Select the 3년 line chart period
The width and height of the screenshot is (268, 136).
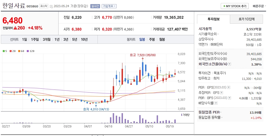coord(66,39)
